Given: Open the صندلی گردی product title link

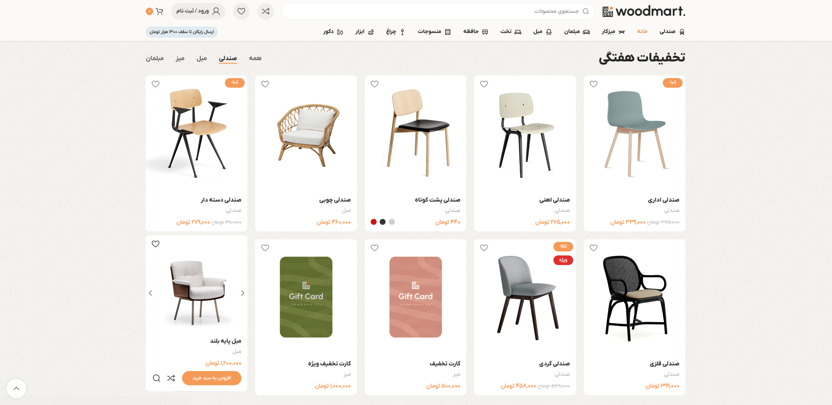Looking at the screenshot, I should click(x=554, y=364).
